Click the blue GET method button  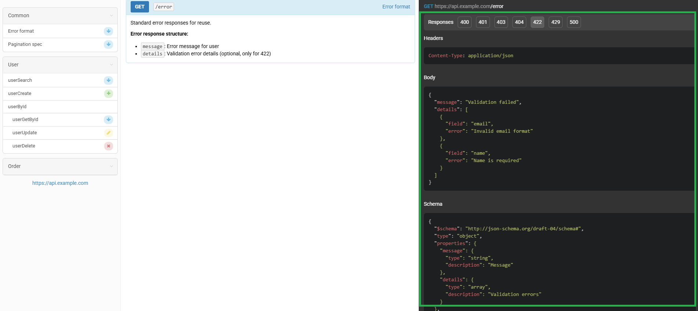click(139, 7)
